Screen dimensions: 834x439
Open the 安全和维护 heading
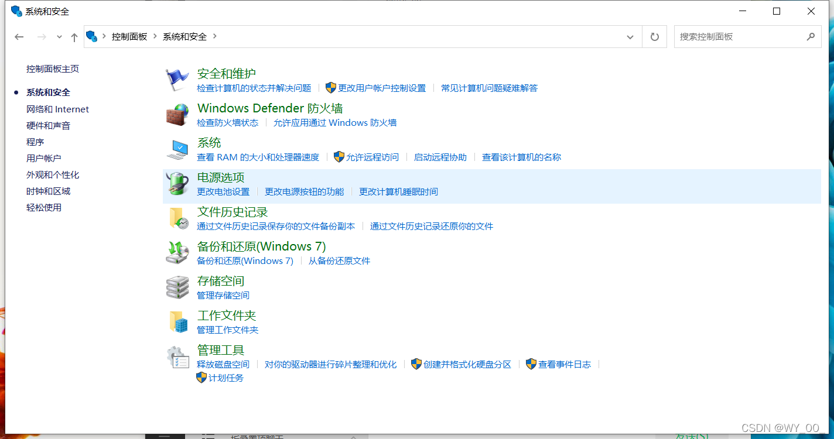point(227,74)
